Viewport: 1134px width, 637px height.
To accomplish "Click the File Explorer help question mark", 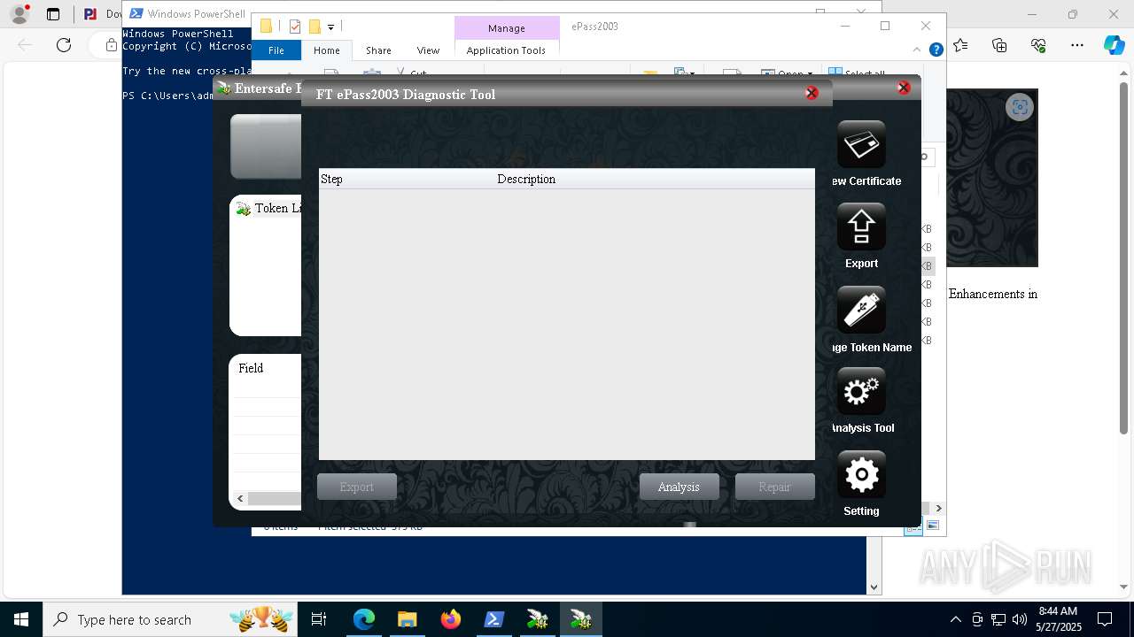I will pyautogui.click(x=936, y=50).
